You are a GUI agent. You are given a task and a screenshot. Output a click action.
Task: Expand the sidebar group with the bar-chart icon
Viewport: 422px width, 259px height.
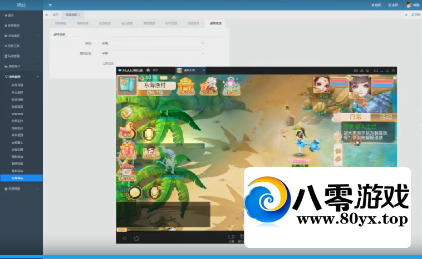[x=21, y=66]
